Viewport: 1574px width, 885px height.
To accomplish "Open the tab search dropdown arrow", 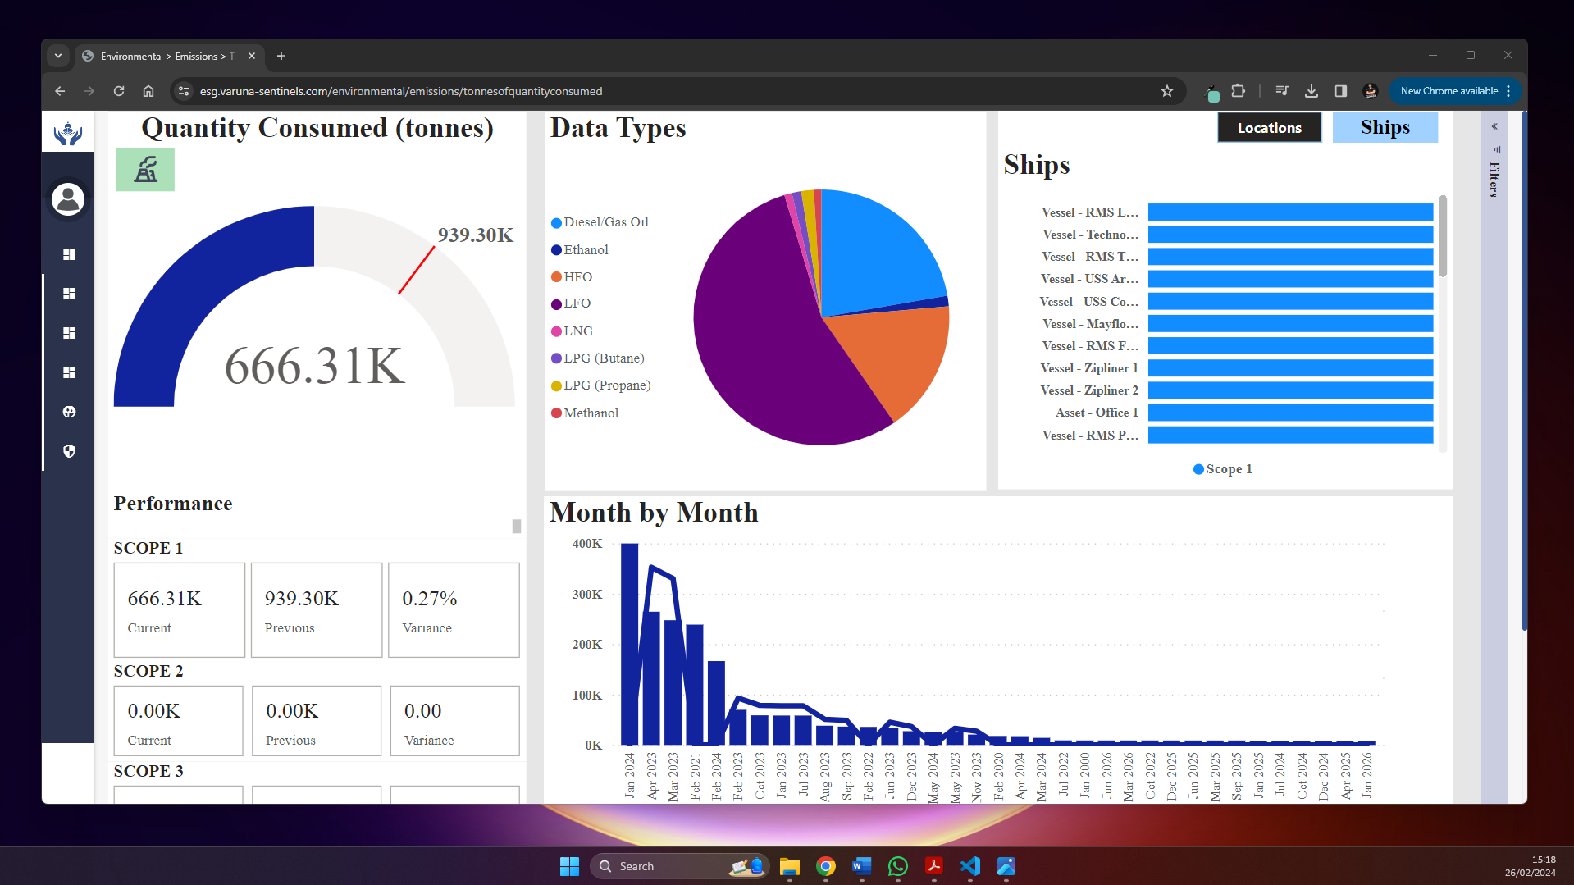I will pyautogui.click(x=58, y=56).
